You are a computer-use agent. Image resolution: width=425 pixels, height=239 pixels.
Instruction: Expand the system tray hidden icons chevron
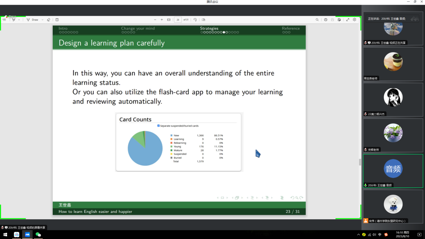click(x=358, y=235)
